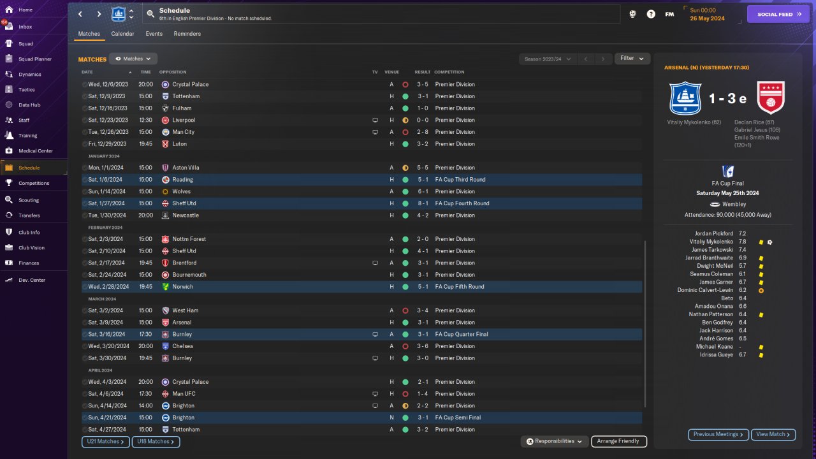The width and height of the screenshot is (816, 459).
Task: Open the Tactics screen
Action: tap(27, 90)
